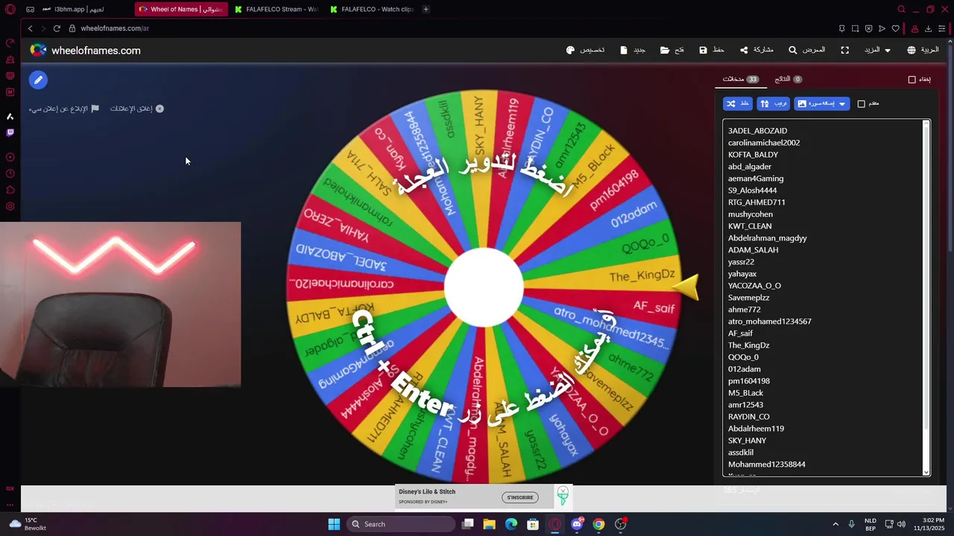This screenshot has height=536, width=954.
Task: Spin the wheel by clicking its center
Action: coord(484,287)
